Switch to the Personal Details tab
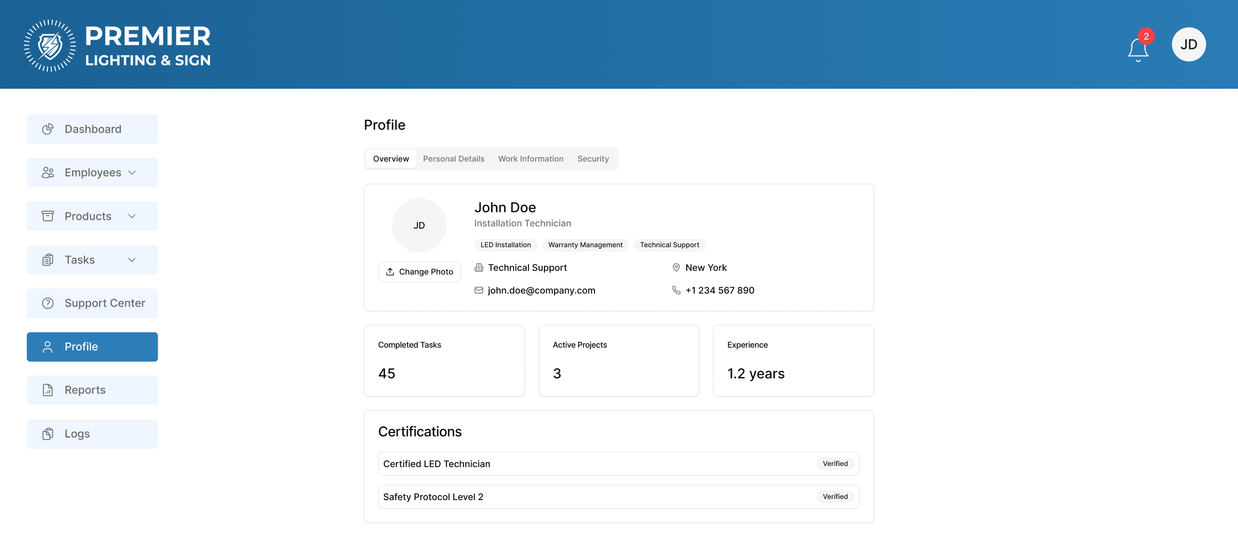This screenshot has height=557, width=1238. tap(453, 159)
